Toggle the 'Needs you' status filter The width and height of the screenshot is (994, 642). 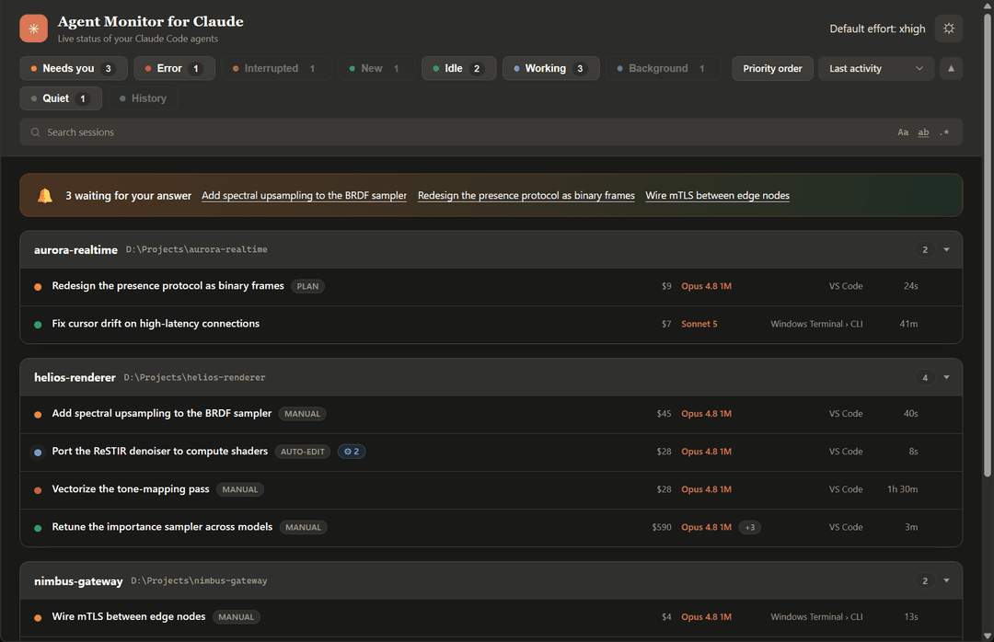coord(74,68)
